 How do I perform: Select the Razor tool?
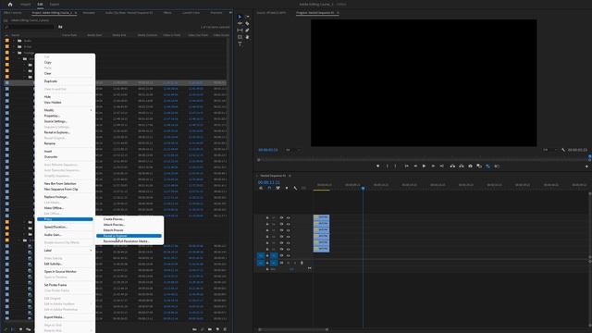[247, 23]
